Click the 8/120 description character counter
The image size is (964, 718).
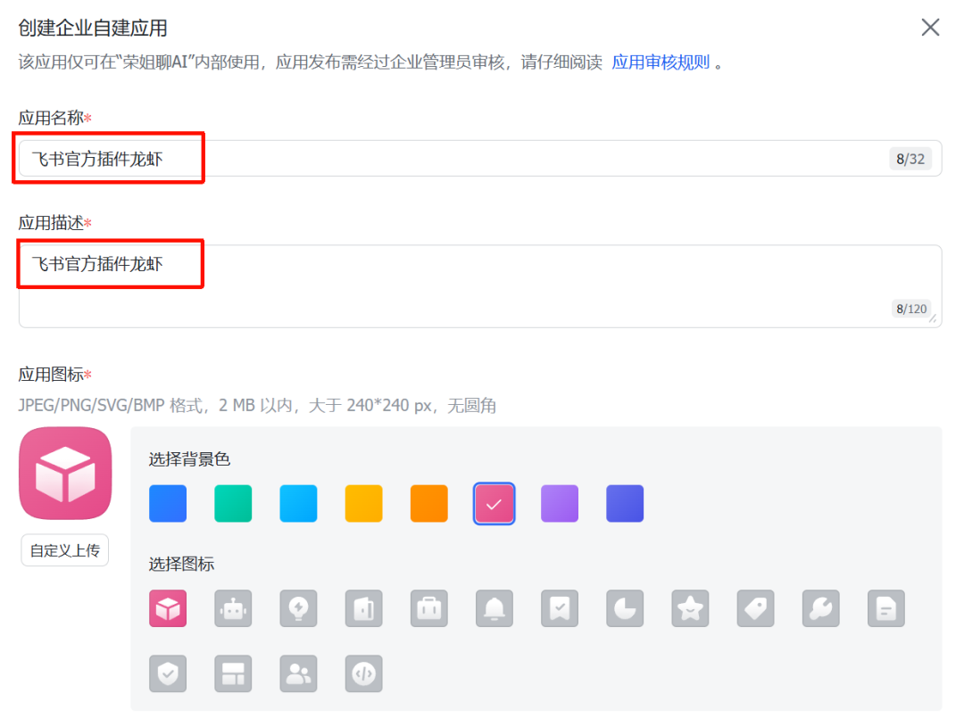(x=911, y=309)
